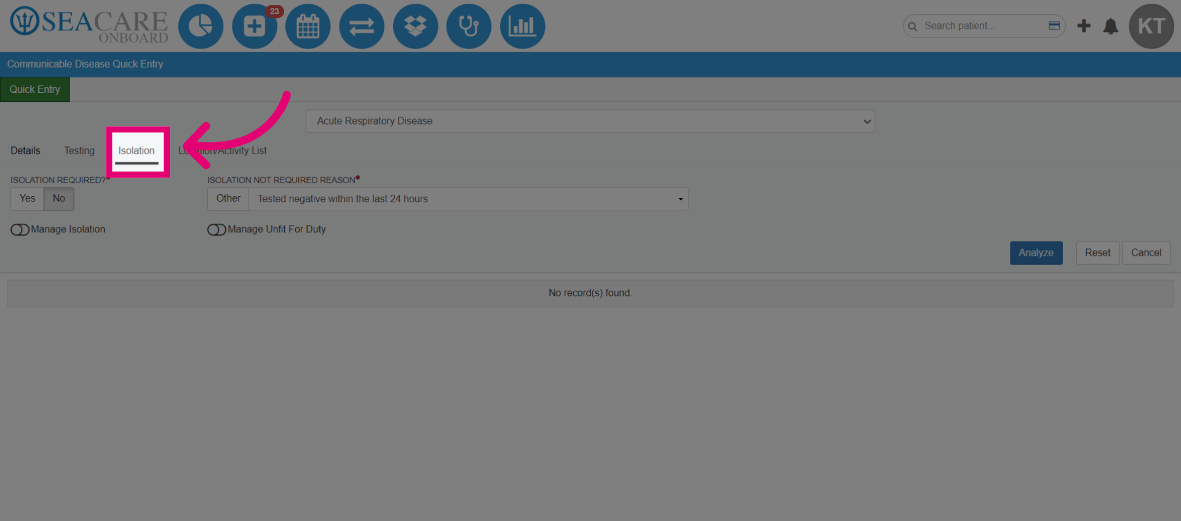
Task: Click the plus add icon near search
Action: [x=1084, y=26]
